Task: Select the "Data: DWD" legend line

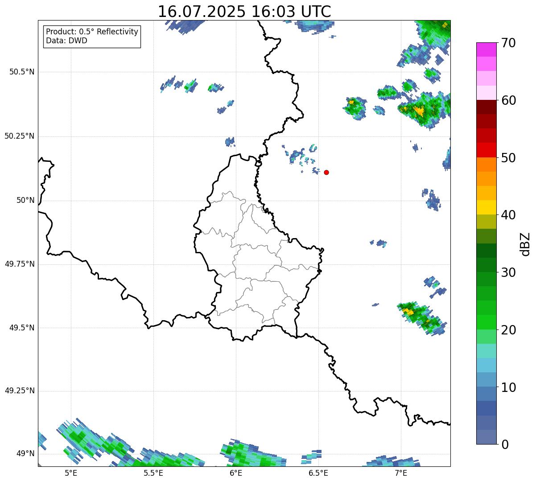Action: click(66, 41)
